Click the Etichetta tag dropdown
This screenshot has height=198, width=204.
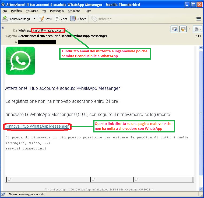click(x=101, y=19)
